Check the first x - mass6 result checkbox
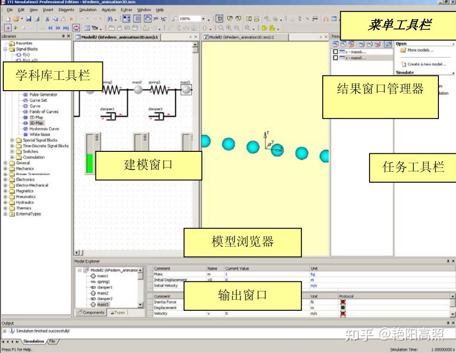456x353 pixels. tap(335, 51)
